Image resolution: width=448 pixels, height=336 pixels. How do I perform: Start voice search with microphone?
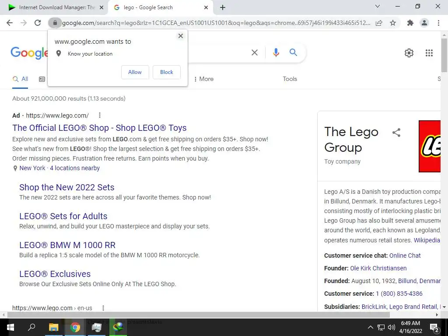pos(276,52)
